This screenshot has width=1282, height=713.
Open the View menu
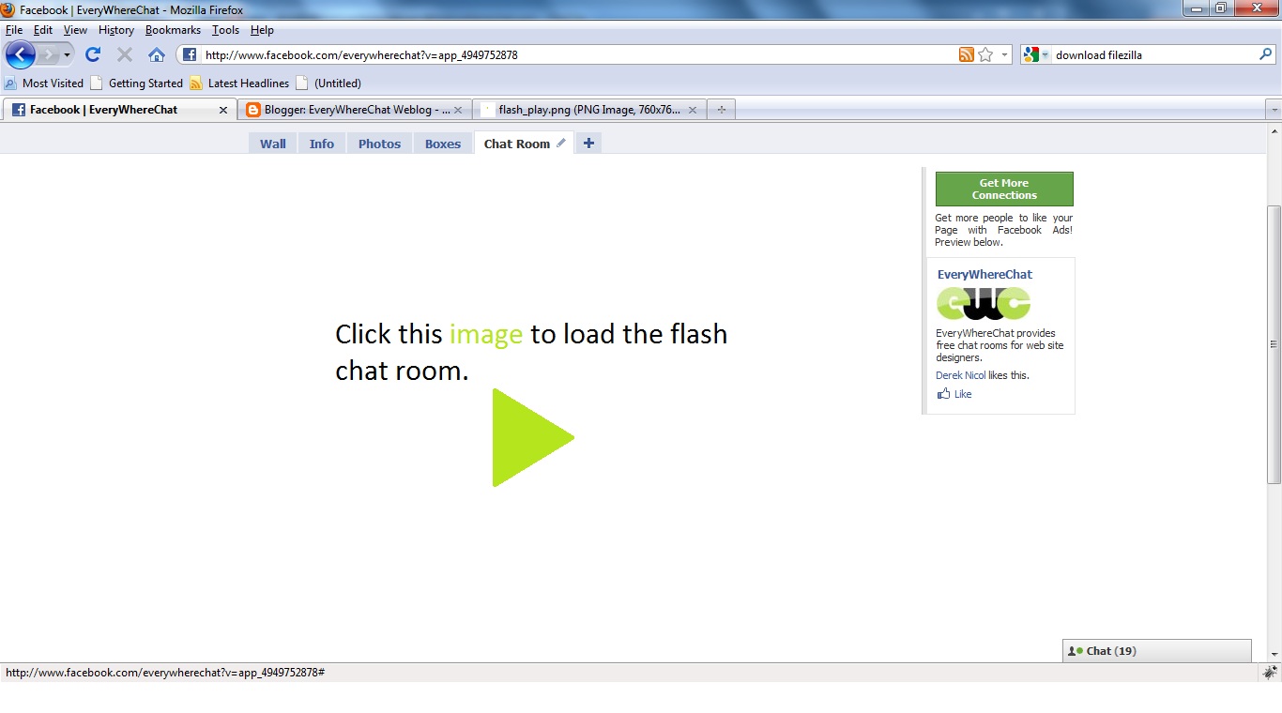click(x=75, y=30)
